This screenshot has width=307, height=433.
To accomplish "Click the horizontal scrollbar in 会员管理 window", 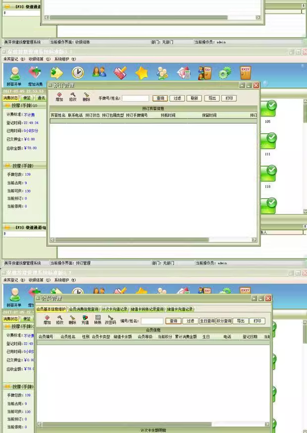I will pos(153,424).
